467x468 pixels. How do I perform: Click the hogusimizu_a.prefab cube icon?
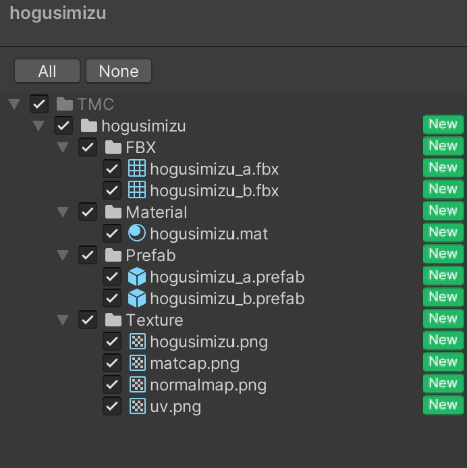pos(137,276)
